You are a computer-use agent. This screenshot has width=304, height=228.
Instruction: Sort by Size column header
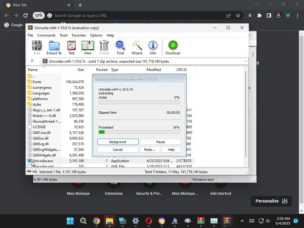74,69
